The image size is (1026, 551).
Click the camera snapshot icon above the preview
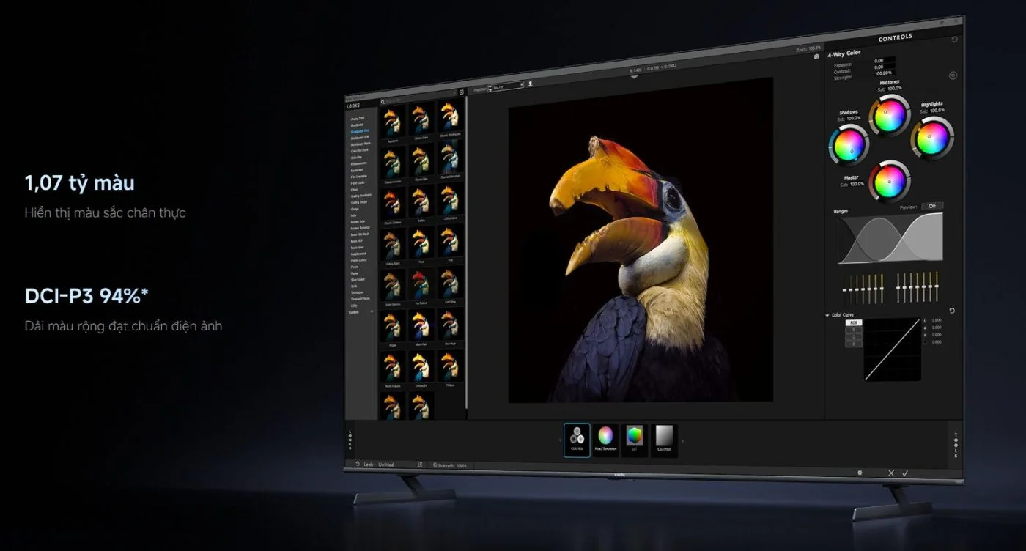pyautogui.click(x=816, y=56)
